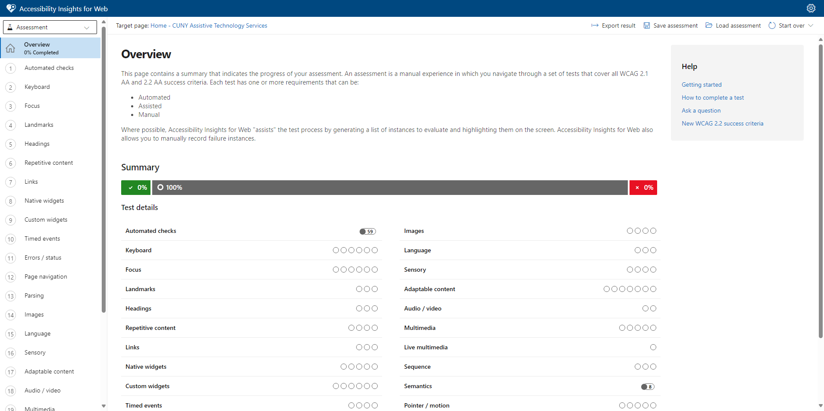Select Adaptable content in the sidebar
Viewport: 824px width, 411px height.
[x=49, y=371]
